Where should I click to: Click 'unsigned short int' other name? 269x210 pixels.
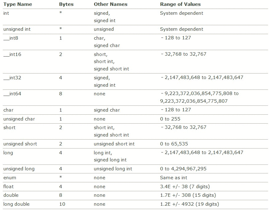click(114, 144)
